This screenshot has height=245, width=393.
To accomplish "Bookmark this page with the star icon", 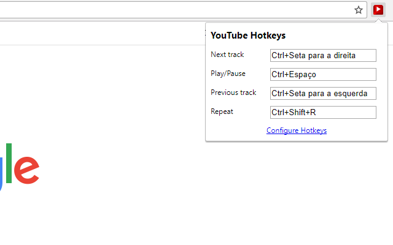I will pyautogui.click(x=359, y=10).
